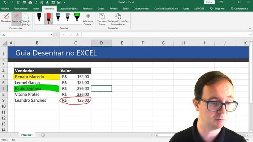
Task: Switch to the Layout da Página tab
Action: point(68,9)
